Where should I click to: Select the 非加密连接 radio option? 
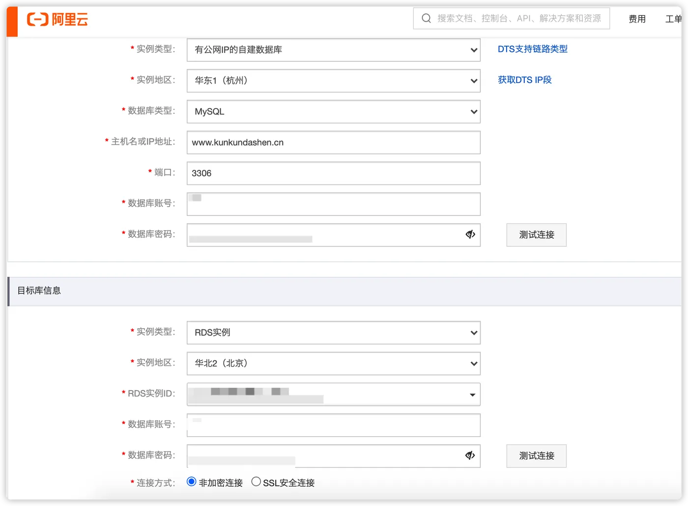[x=192, y=481]
